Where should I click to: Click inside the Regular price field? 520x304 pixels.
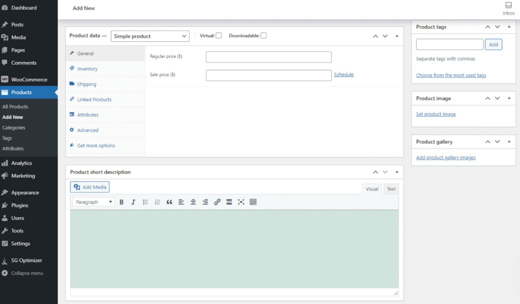[x=268, y=57]
